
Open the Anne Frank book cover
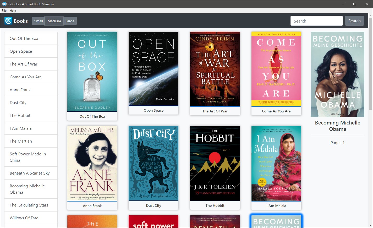point(92,164)
